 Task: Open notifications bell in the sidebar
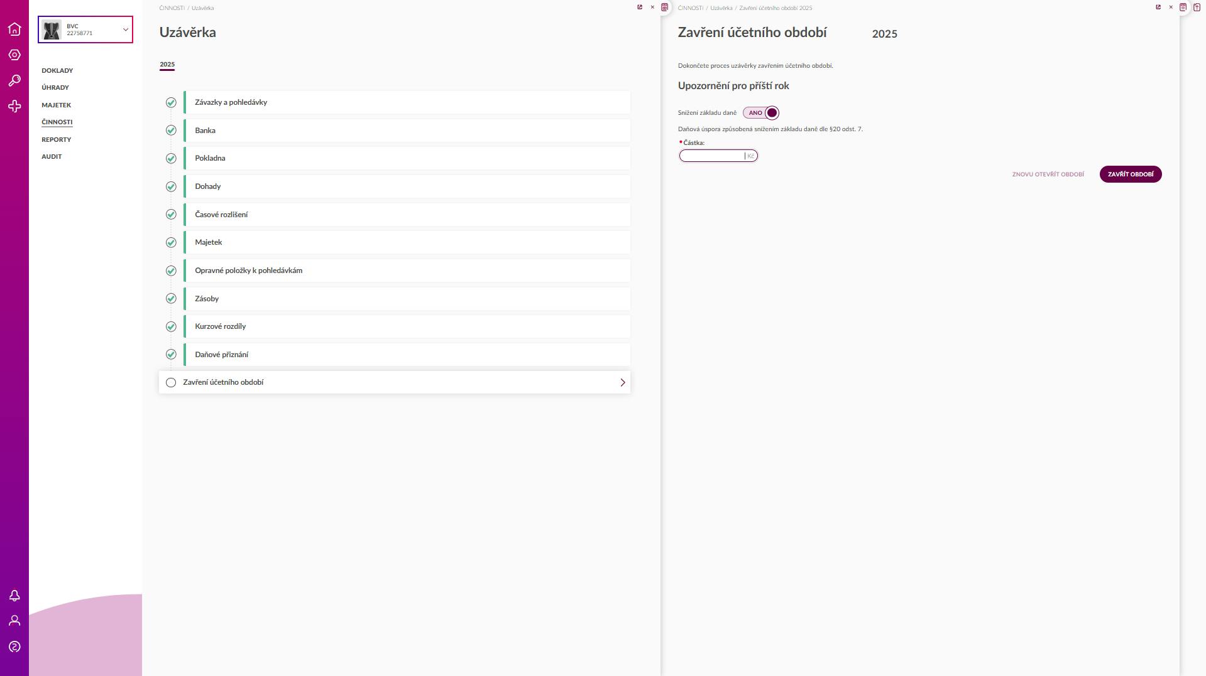[x=14, y=596]
